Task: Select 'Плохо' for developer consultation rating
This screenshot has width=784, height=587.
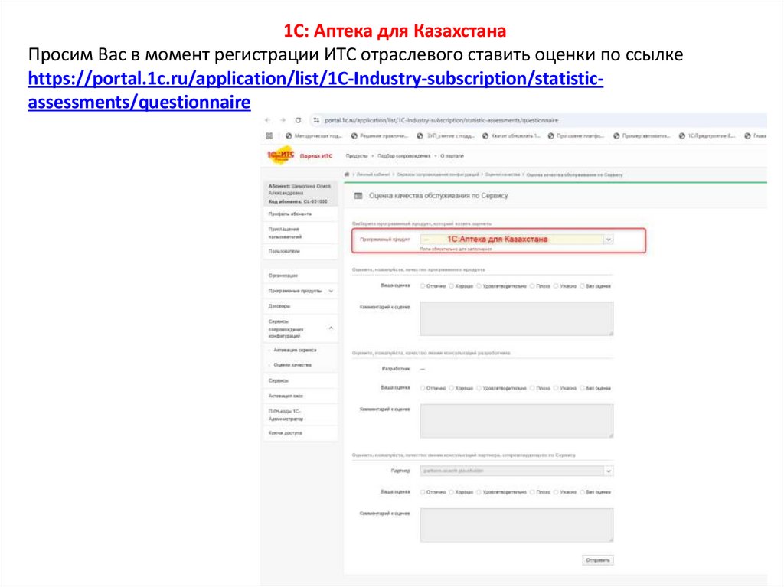Action: click(x=533, y=389)
